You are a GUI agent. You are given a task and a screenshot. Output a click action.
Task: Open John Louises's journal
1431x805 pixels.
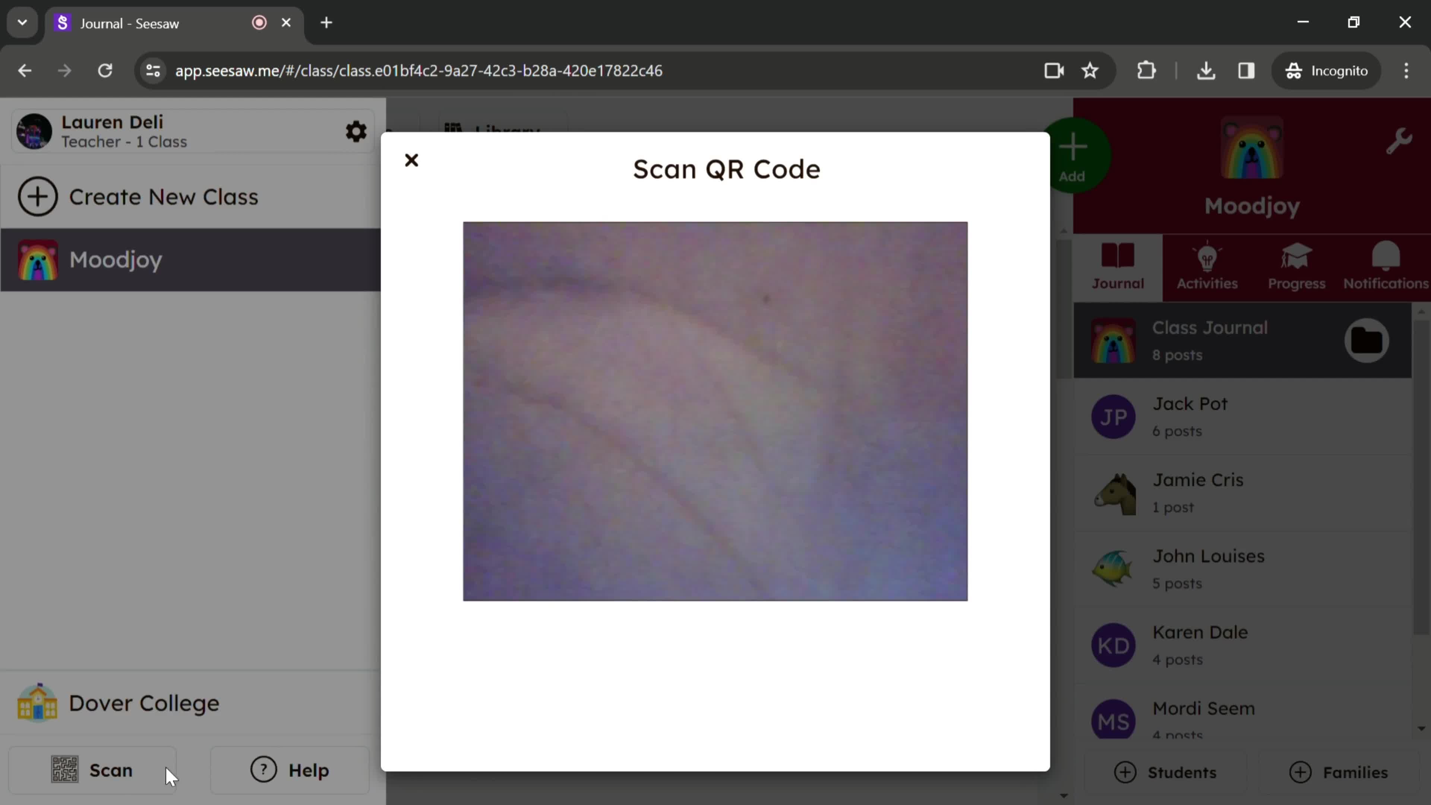1243,569
